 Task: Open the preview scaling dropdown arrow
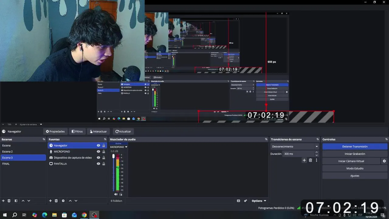tap(41, 124)
